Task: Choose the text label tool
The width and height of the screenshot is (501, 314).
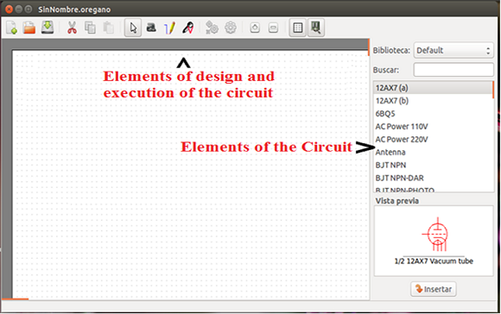Action: [x=151, y=28]
